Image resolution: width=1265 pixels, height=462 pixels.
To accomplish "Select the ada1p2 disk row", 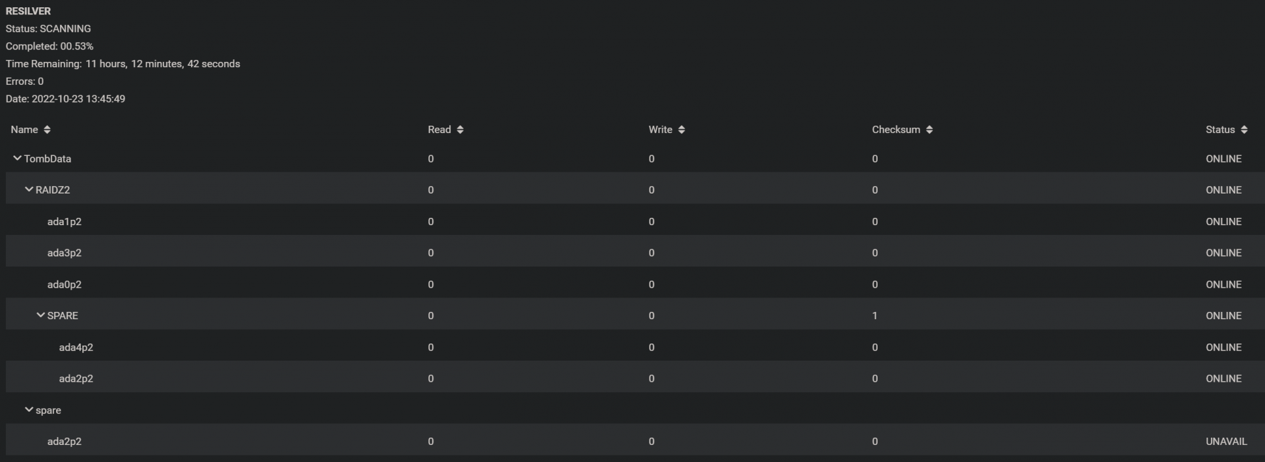I will (635, 222).
